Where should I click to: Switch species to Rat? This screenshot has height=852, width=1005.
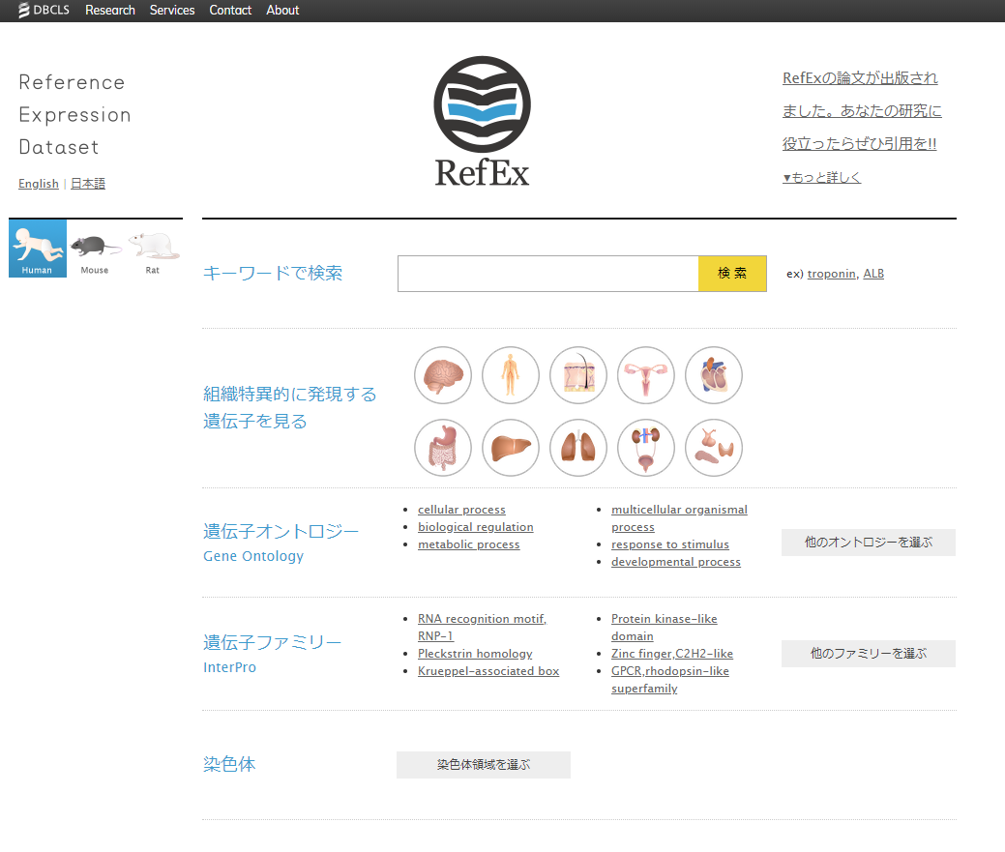pyautogui.click(x=153, y=249)
